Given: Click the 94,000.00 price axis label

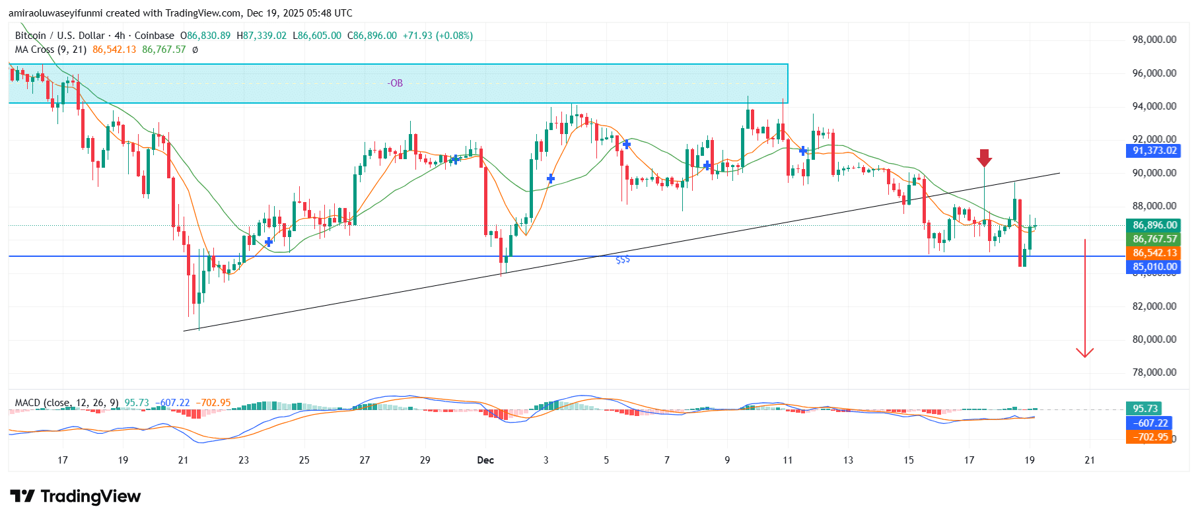Looking at the screenshot, I should point(1154,106).
